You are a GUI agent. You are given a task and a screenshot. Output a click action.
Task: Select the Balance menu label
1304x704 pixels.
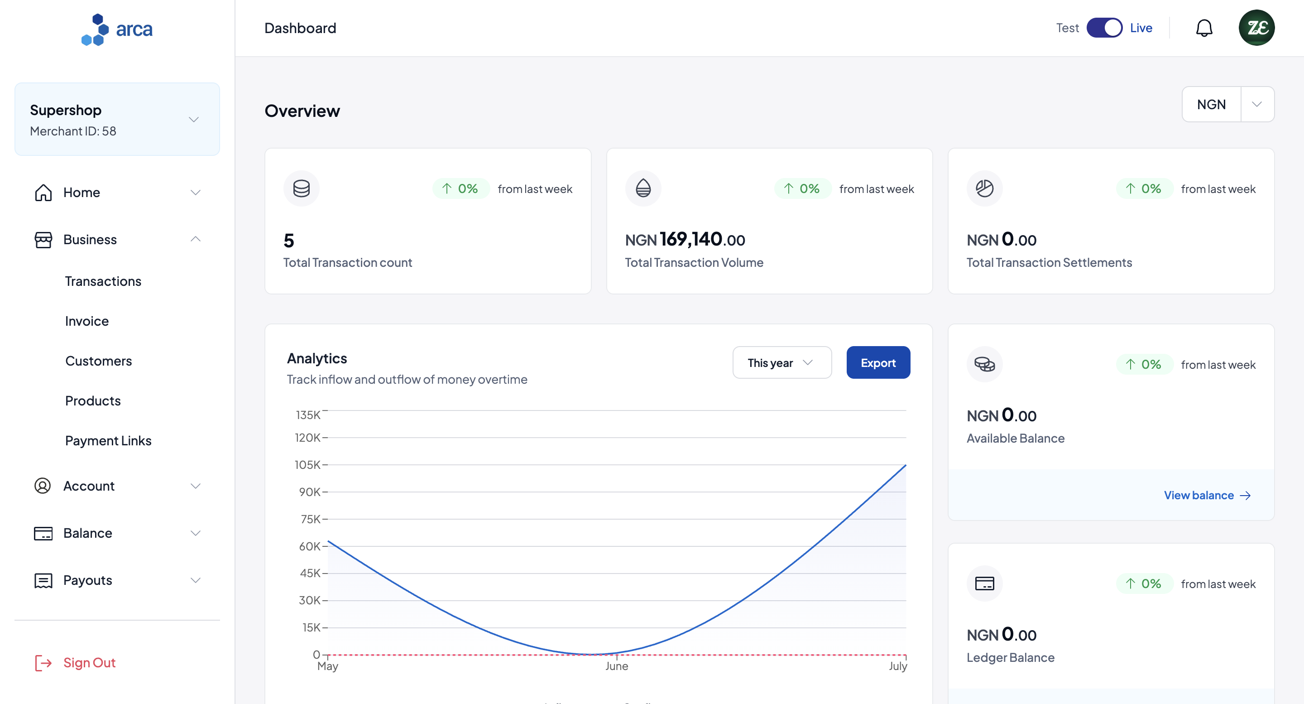[x=87, y=533]
